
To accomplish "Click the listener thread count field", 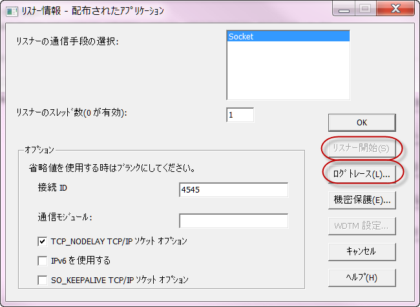I will [240, 115].
